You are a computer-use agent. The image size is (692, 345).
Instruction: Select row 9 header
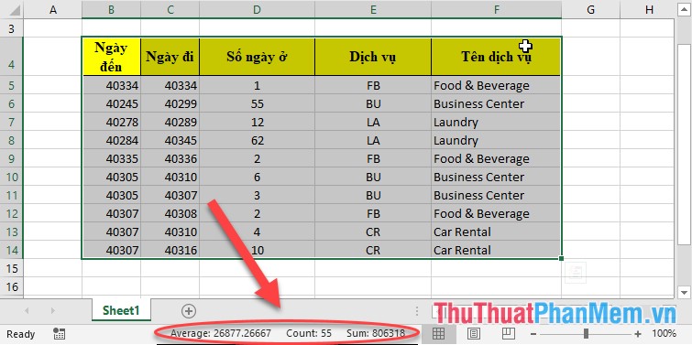(12, 158)
